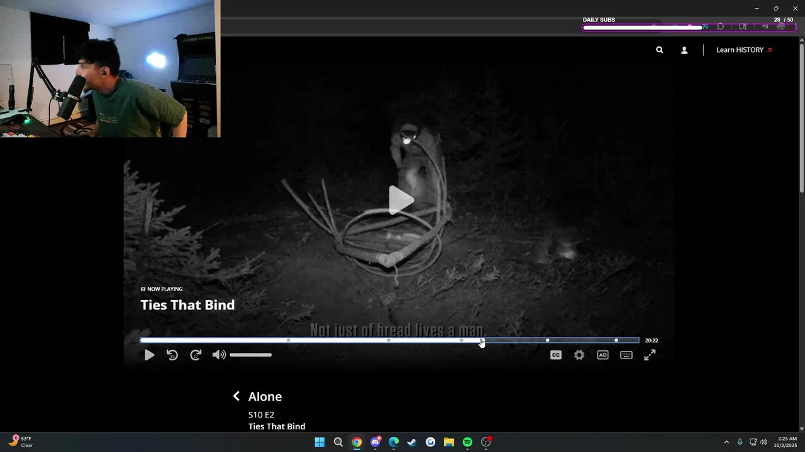Start playback with the small play button
The image size is (805, 452).
pyautogui.click(x=149, y=355)
